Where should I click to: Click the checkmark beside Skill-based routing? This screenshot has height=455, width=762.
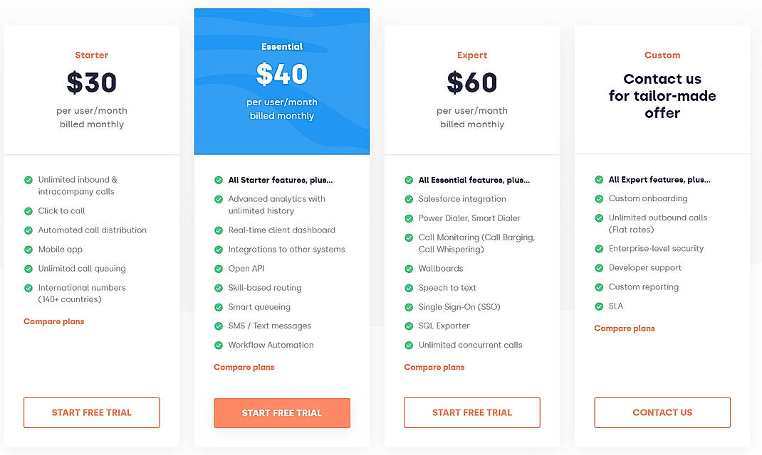tap(219, 288)
